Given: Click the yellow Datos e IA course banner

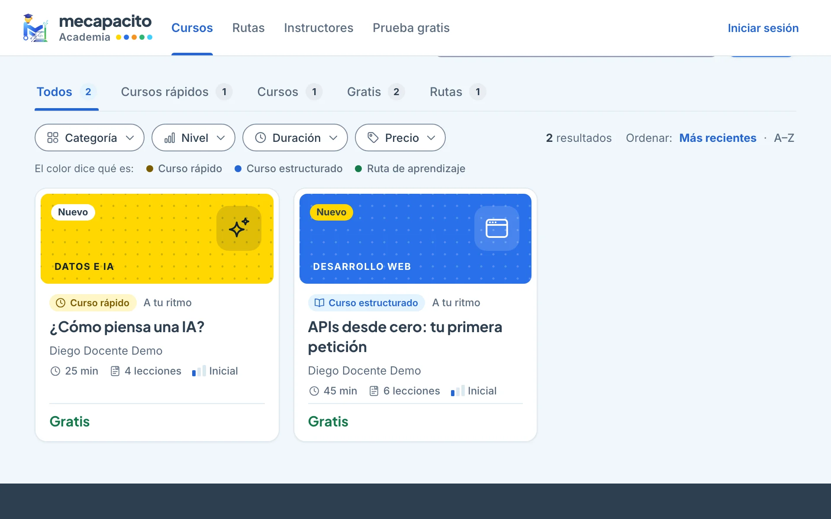Looking at the screenshot, I should click(x=157, y=239).
